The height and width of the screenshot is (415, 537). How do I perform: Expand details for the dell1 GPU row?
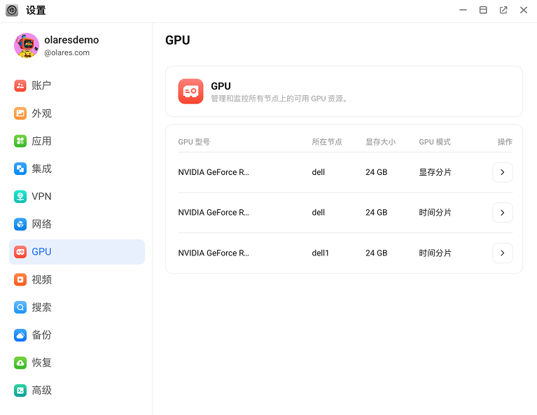[x=503, y=253]
